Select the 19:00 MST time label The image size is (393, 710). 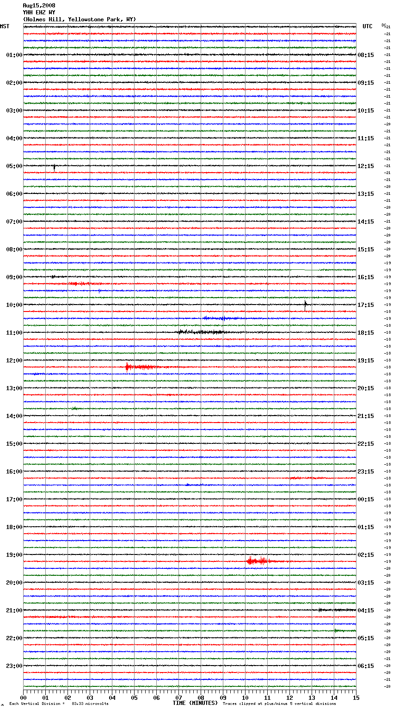coord(14,555)
